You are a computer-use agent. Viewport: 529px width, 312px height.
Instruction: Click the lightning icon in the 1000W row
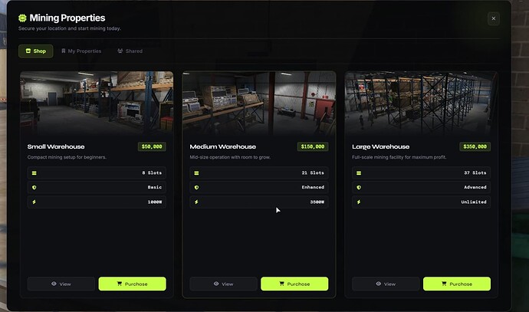[x=34, y=202]
